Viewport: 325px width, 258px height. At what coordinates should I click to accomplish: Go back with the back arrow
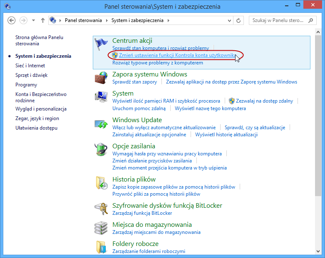pos(11,20)
